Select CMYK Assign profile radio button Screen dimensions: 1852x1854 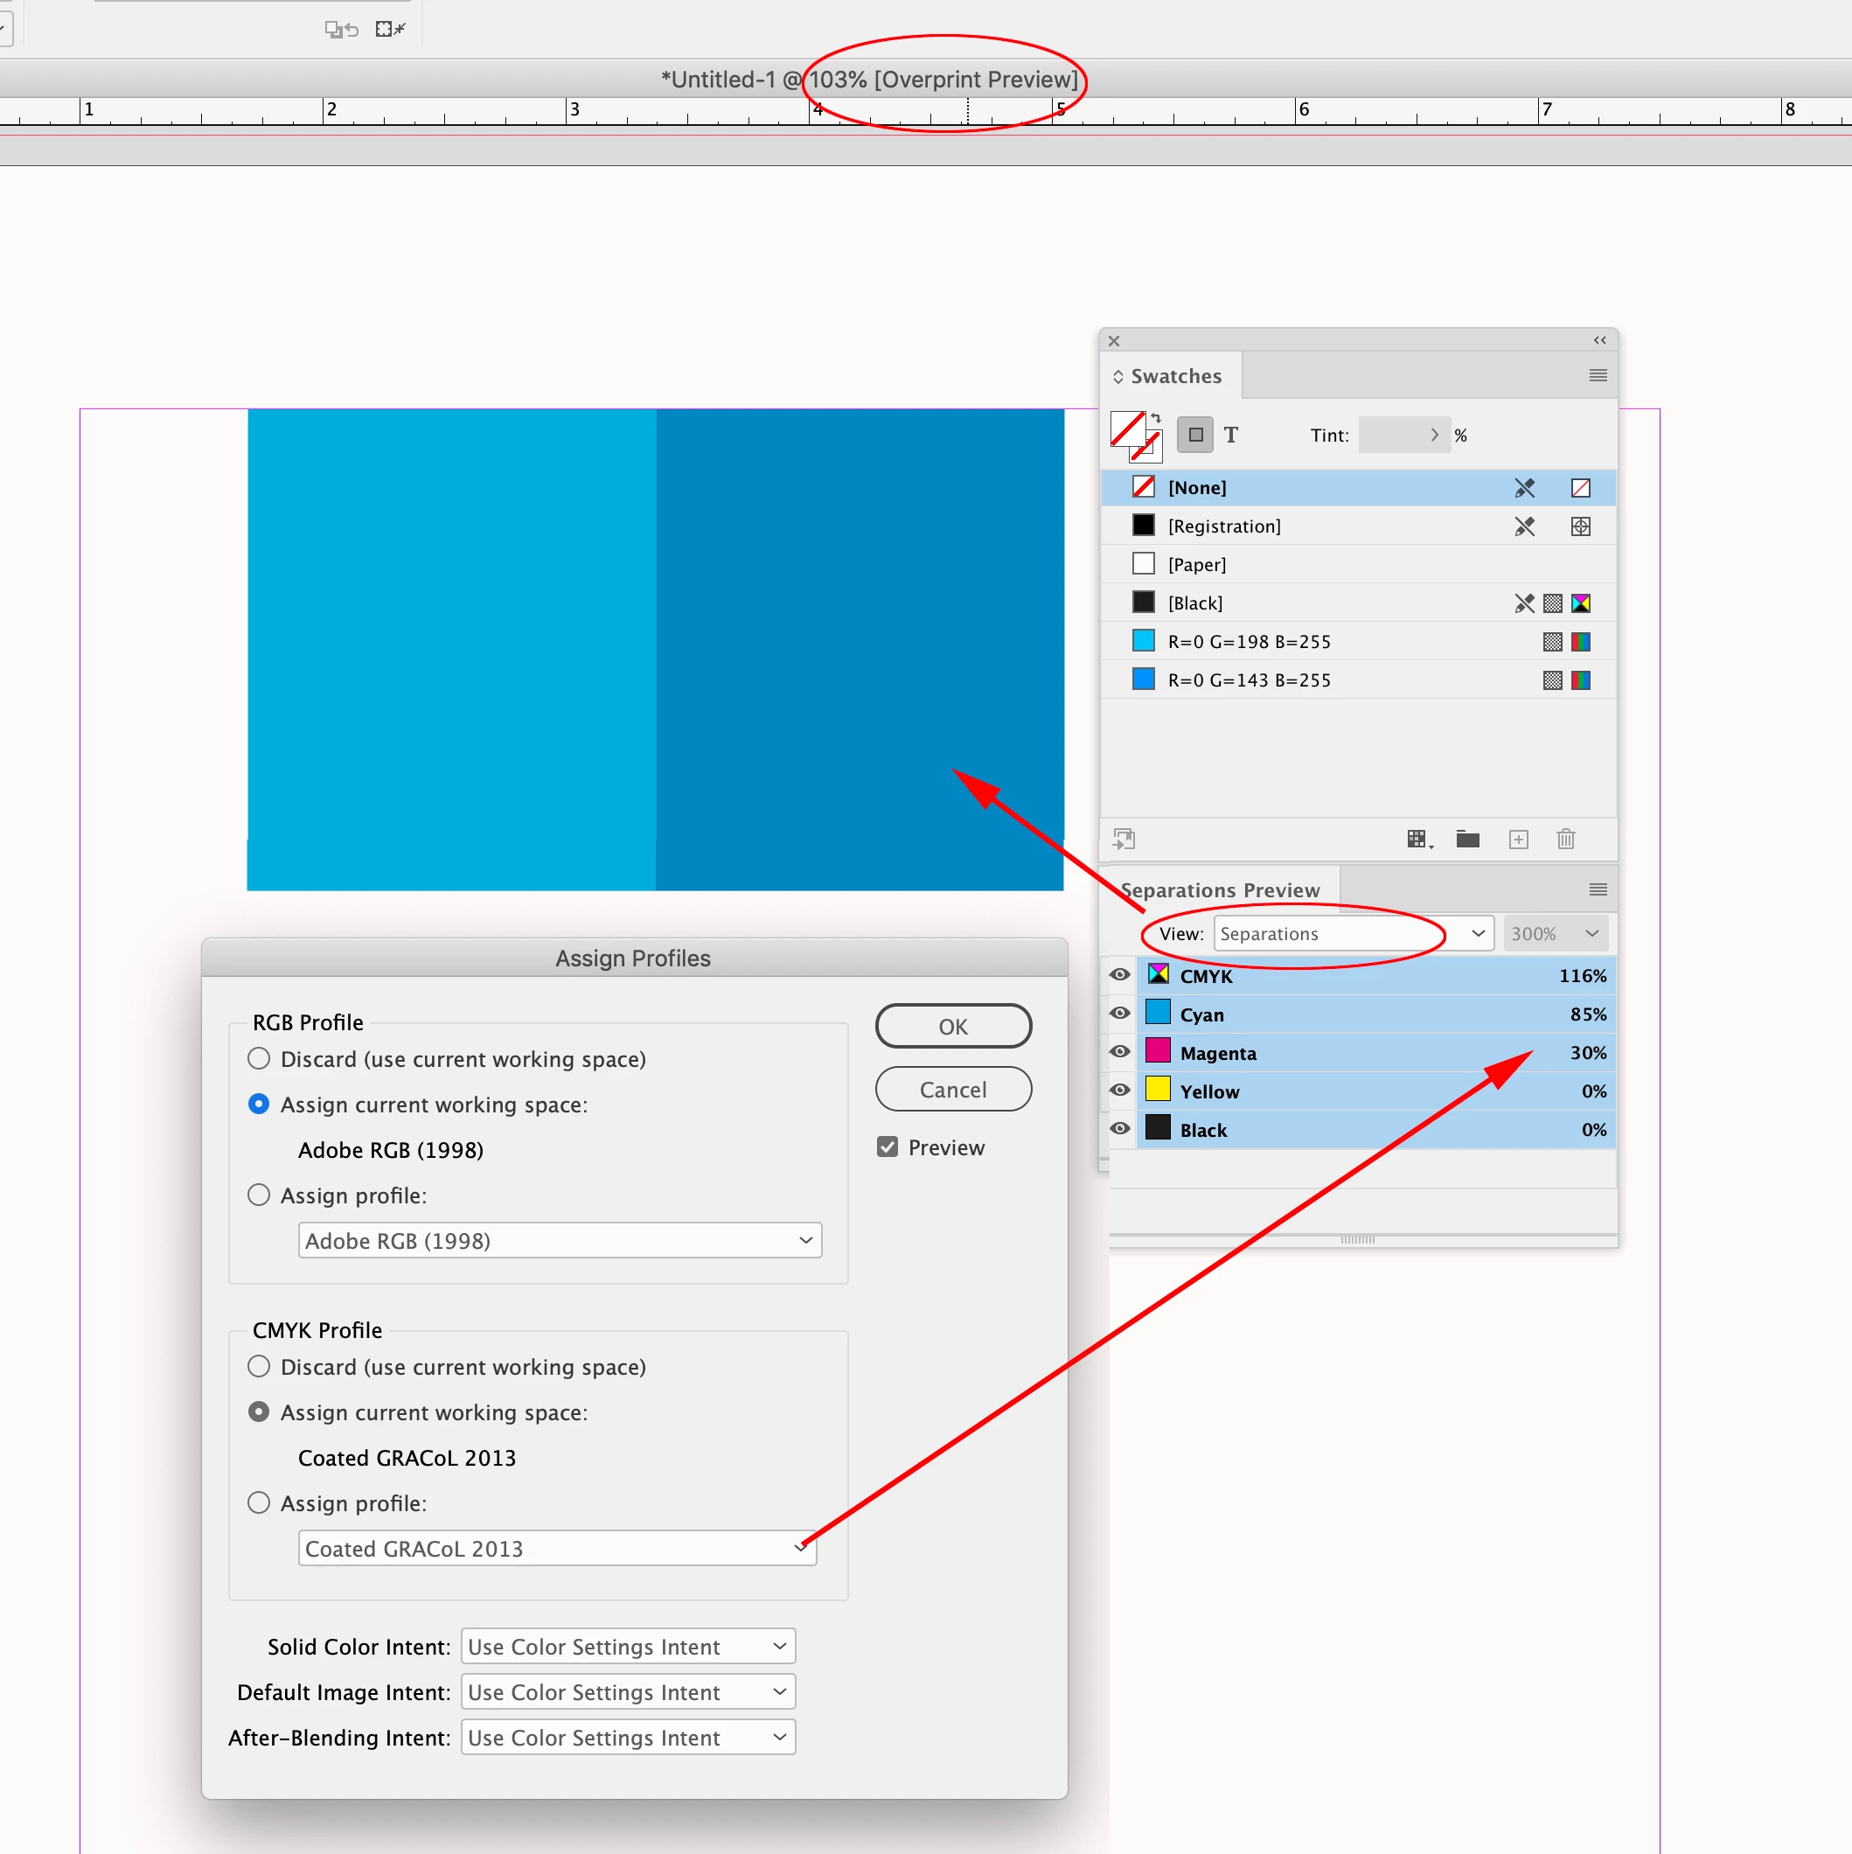coord(259,1502)
